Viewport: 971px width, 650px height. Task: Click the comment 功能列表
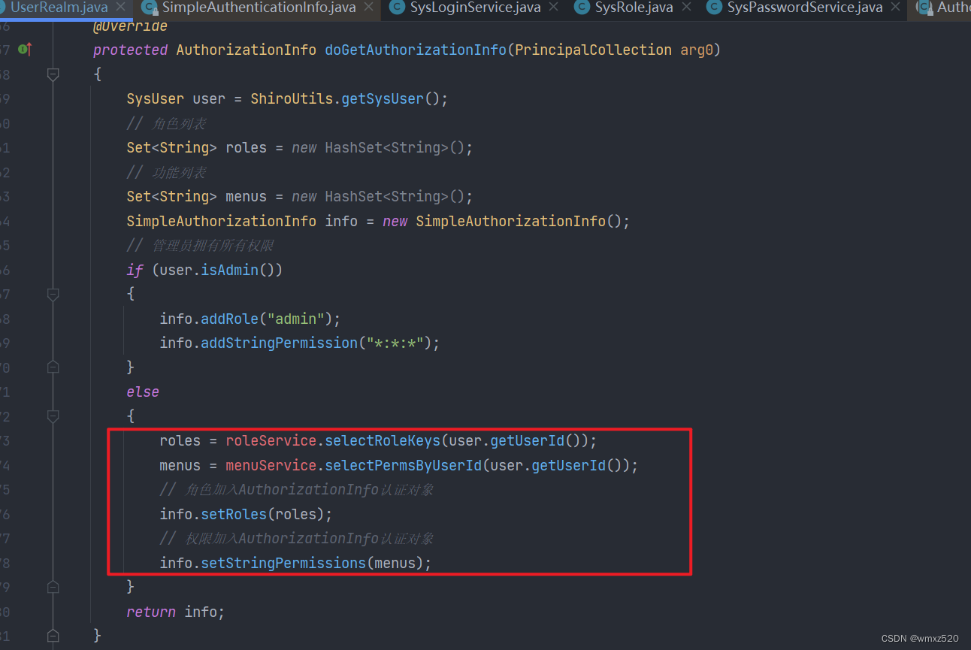pos(166,172)
